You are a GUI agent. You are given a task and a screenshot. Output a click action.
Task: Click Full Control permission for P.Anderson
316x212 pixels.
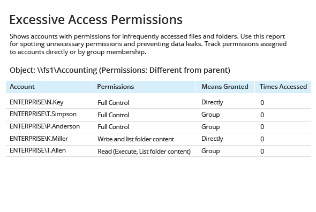113,127
